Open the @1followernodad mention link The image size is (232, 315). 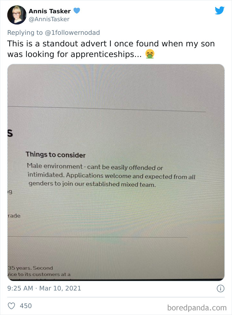[73, 32]
